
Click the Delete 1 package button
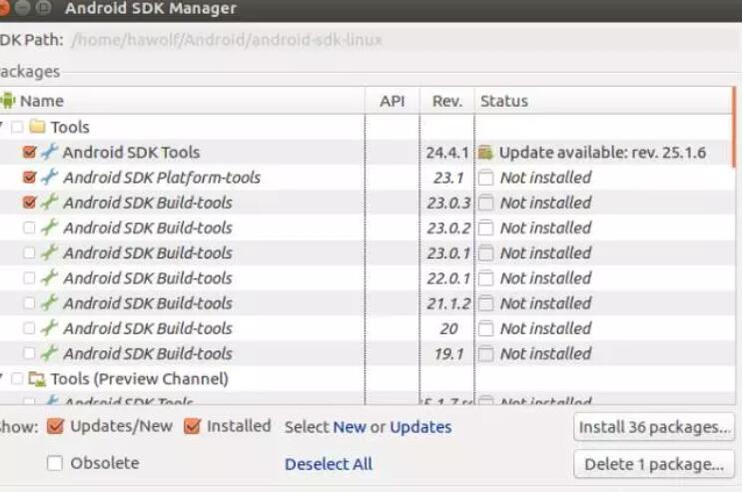click(654, 464)
